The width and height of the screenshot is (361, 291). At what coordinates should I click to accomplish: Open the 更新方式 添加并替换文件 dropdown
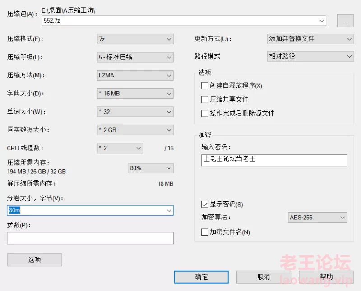click(x=310, y=39)
